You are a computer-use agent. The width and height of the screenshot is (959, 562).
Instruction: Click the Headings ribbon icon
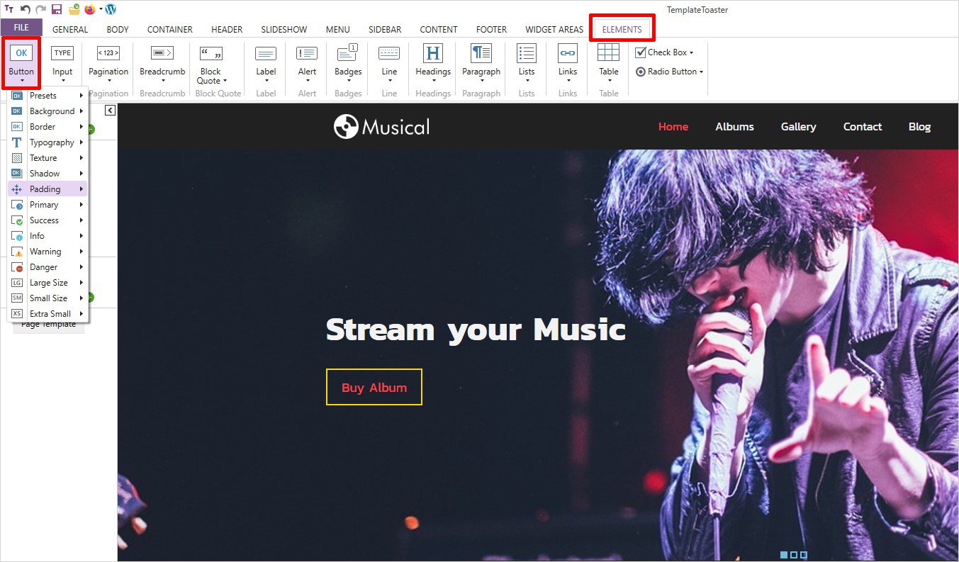coord(432,54)
